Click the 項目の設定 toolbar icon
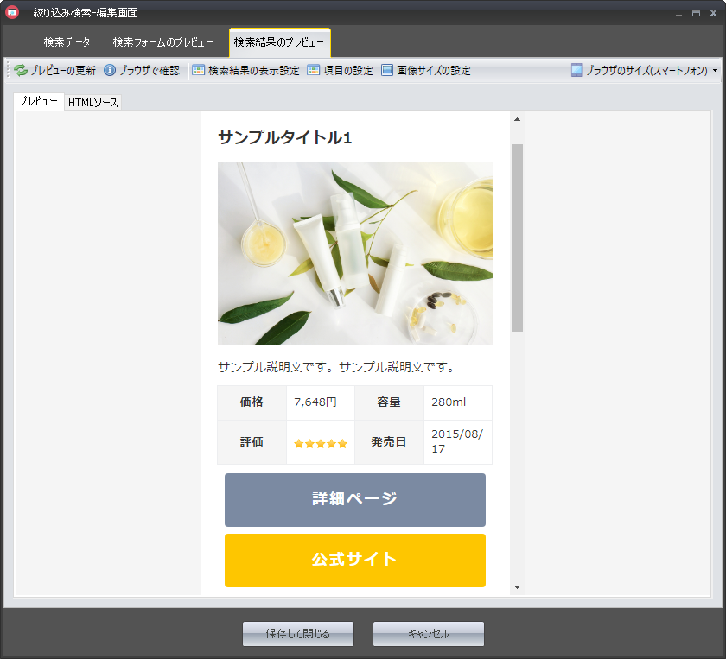Screen dimensions: 726x659 (x=314, y=71)
